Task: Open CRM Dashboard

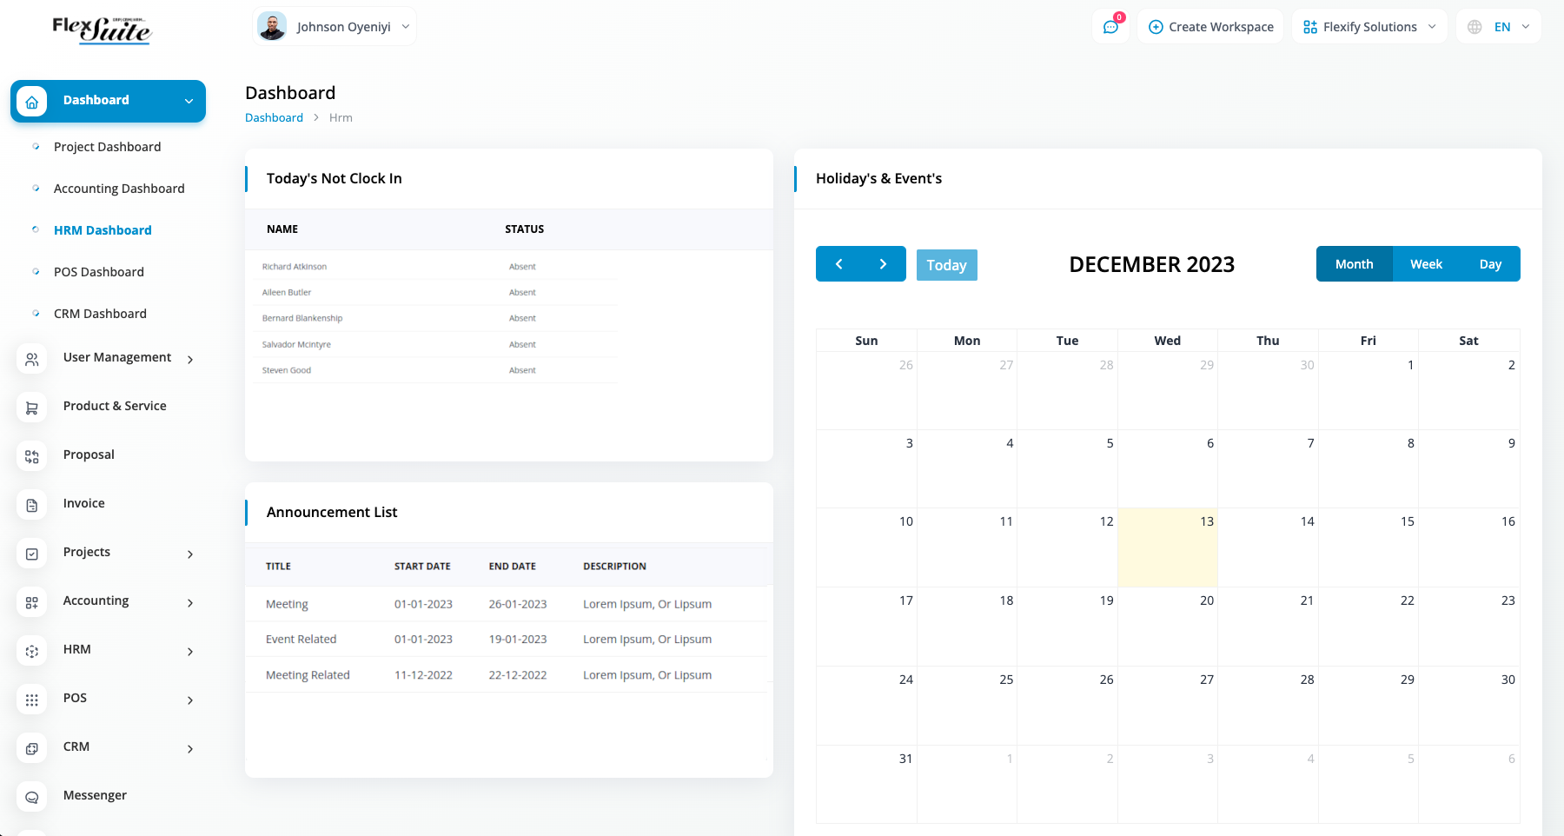Action: pos(100,314)
